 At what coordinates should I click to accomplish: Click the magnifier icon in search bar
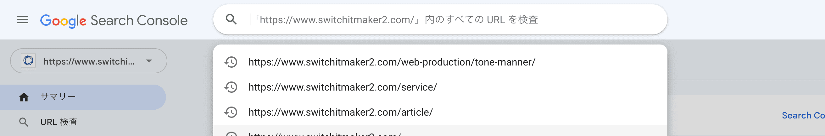click(231, 19)
